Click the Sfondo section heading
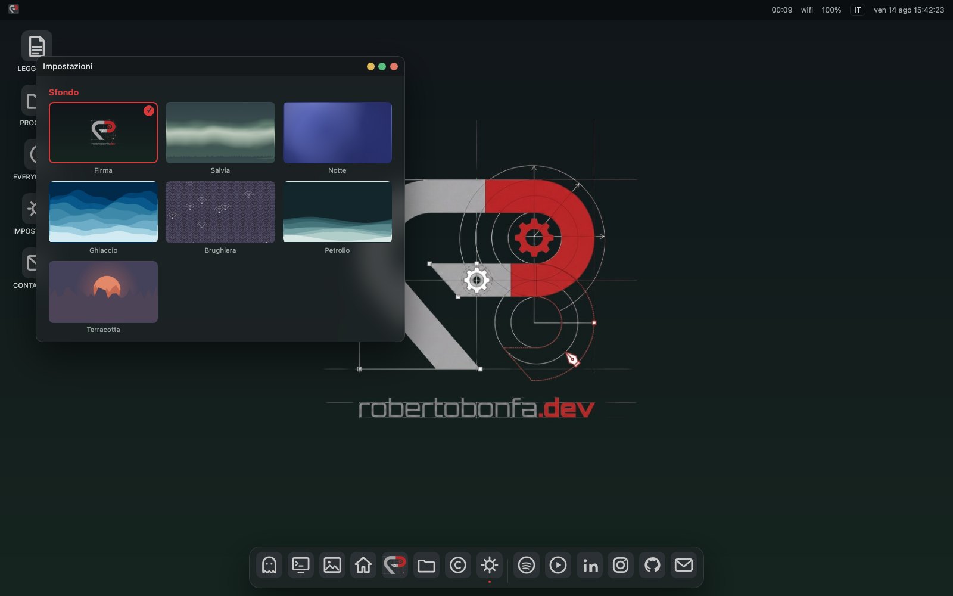953x596 pixels. tap(64, 92)
